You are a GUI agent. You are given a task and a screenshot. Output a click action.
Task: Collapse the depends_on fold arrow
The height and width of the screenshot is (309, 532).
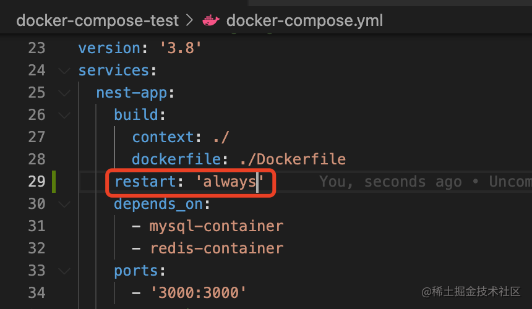click(64, 204)
